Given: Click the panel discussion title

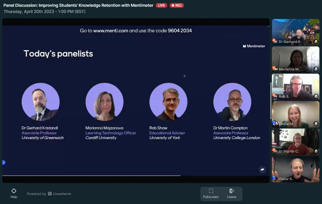Looking at the screenshot, I should pos(79,5).
